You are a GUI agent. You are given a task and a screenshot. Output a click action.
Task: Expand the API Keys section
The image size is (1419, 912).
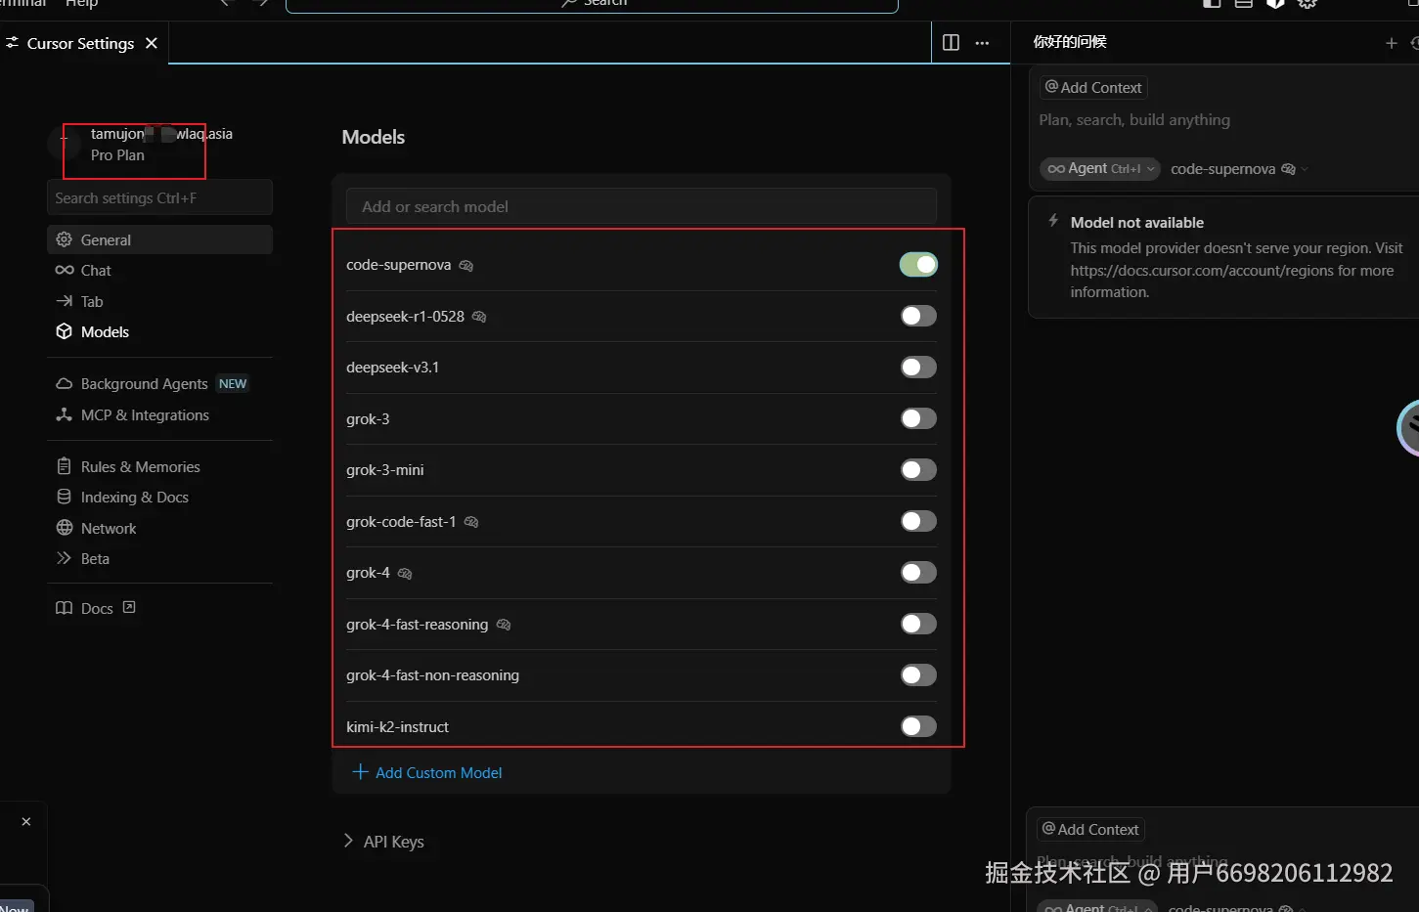click(383, 842)
